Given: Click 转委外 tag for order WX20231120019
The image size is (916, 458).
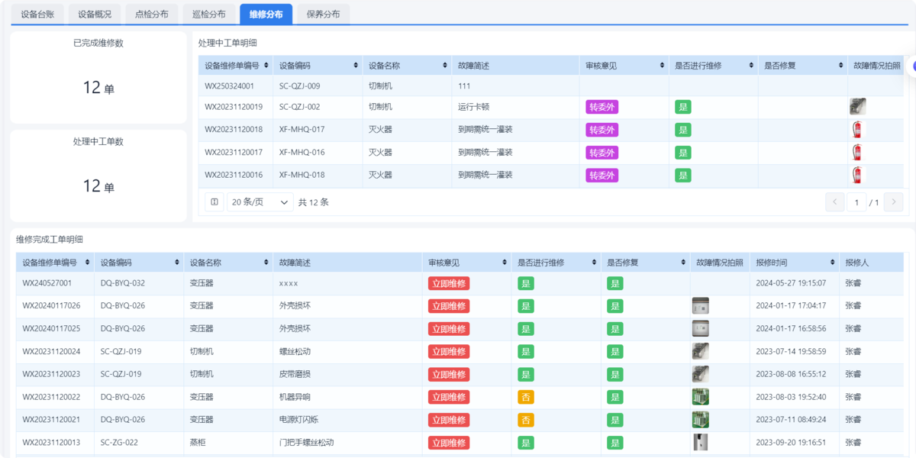Looking at the screenshot, I should click(x=602, y=108).
